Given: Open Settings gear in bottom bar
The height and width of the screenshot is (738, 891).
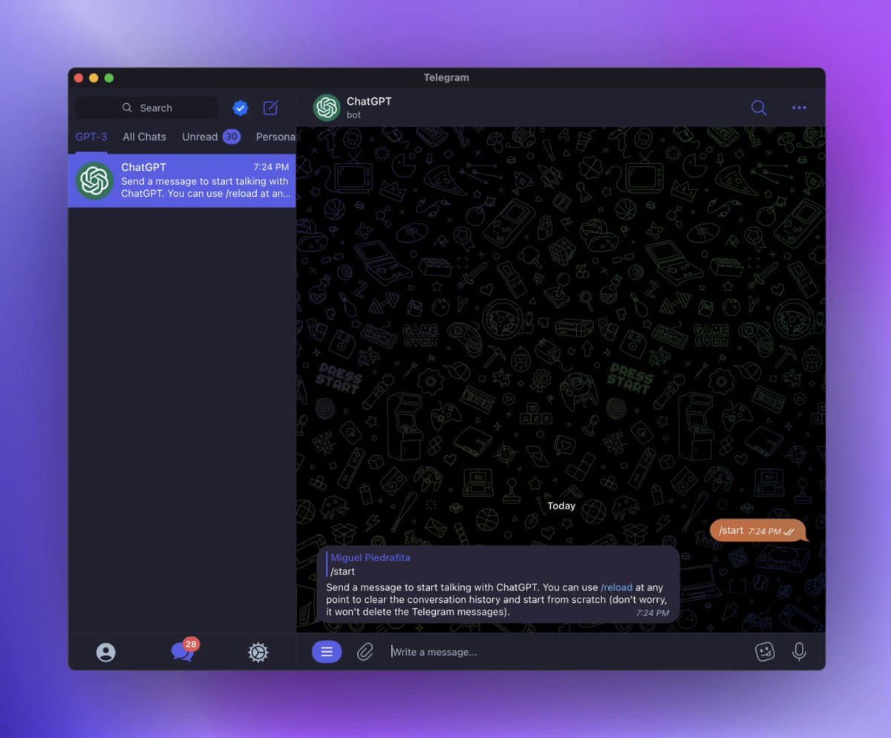Looking at the screenshot, I should 258,653.
